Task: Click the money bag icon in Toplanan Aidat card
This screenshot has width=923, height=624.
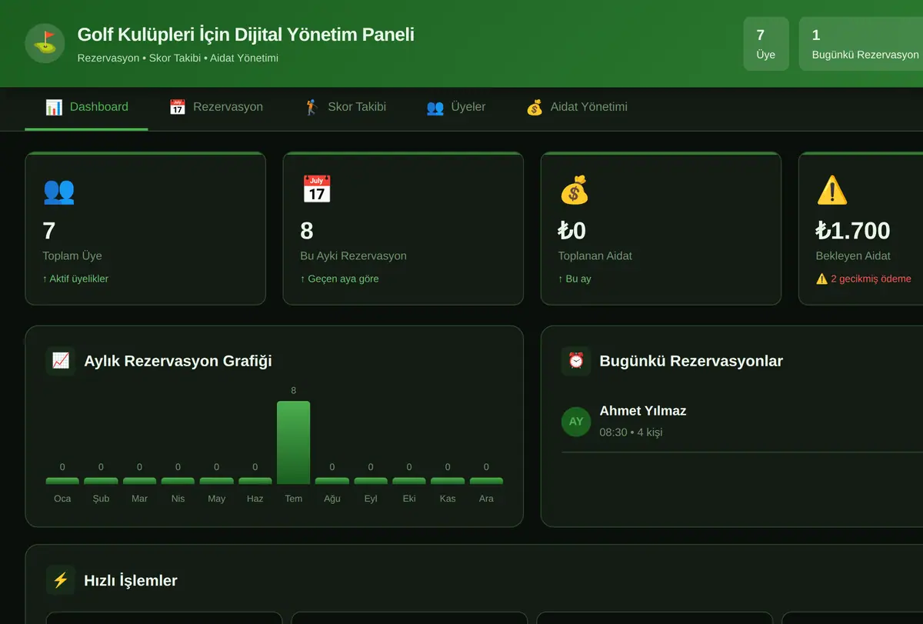Action: tap(574, 189)
